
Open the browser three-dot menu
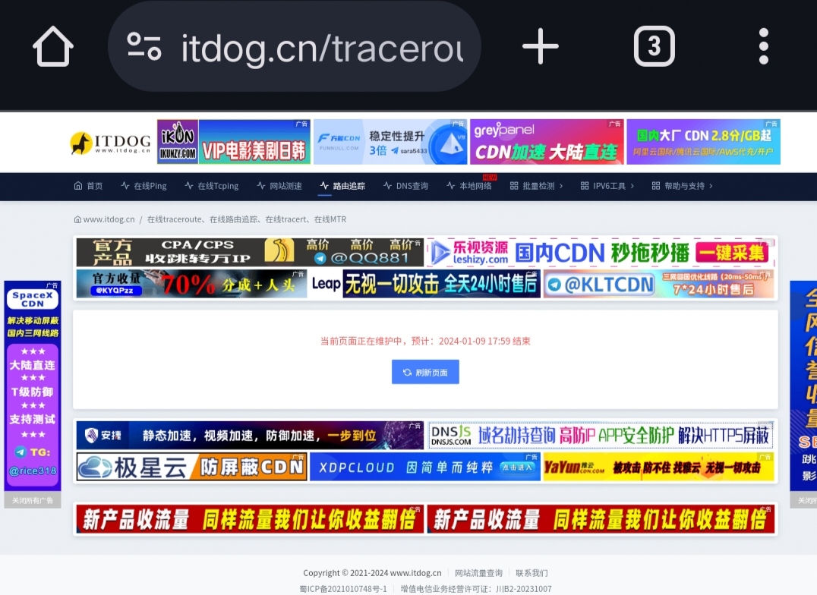click(x=762, y=46)
